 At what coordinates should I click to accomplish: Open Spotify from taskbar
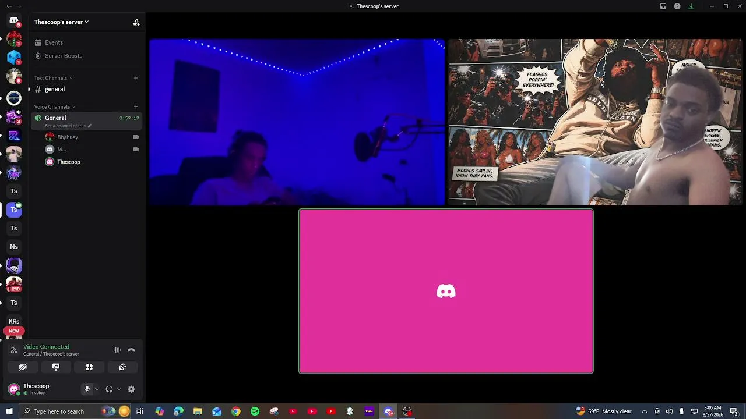pos(255,411)
